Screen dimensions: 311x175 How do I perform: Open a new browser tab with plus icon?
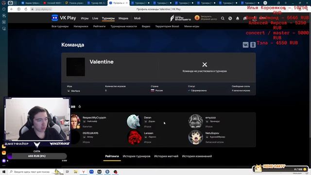tap(265, 3)
